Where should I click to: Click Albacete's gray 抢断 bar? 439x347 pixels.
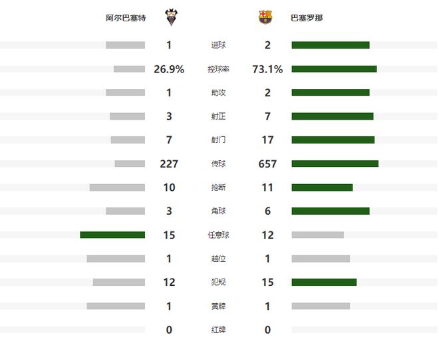click(x=117, y=187)
